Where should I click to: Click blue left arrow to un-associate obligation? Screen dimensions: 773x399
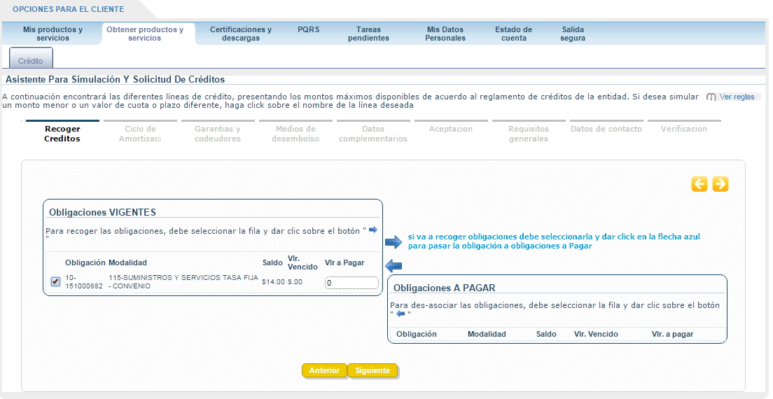point(394,265)
